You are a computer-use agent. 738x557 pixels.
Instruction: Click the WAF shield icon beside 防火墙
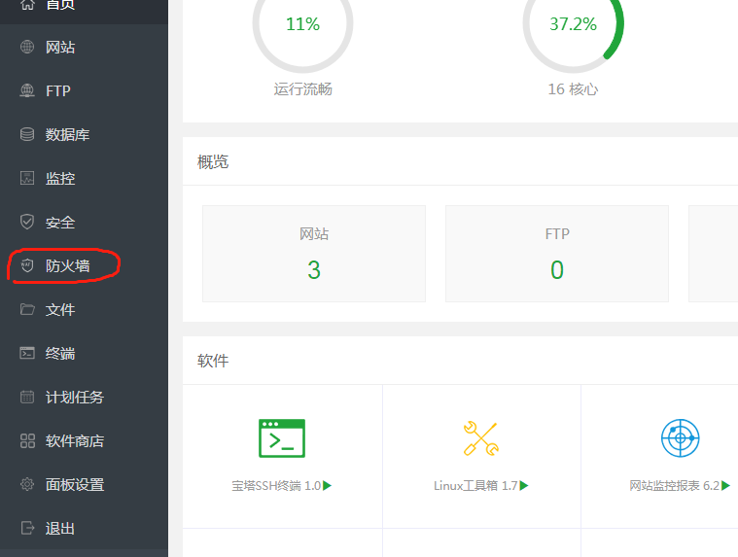point(27,265)
